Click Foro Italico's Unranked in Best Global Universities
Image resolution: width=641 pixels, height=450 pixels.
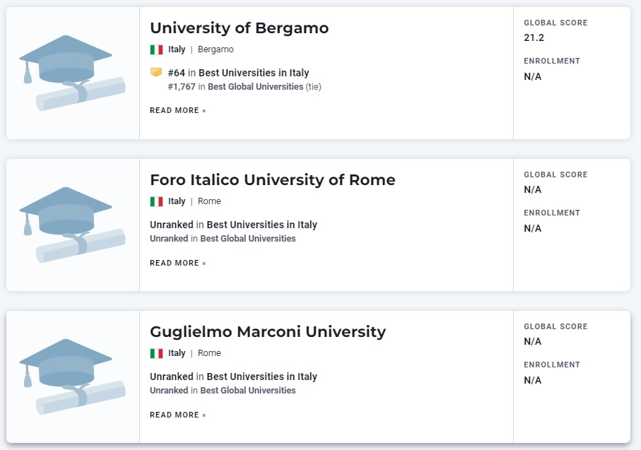point(223,239)
